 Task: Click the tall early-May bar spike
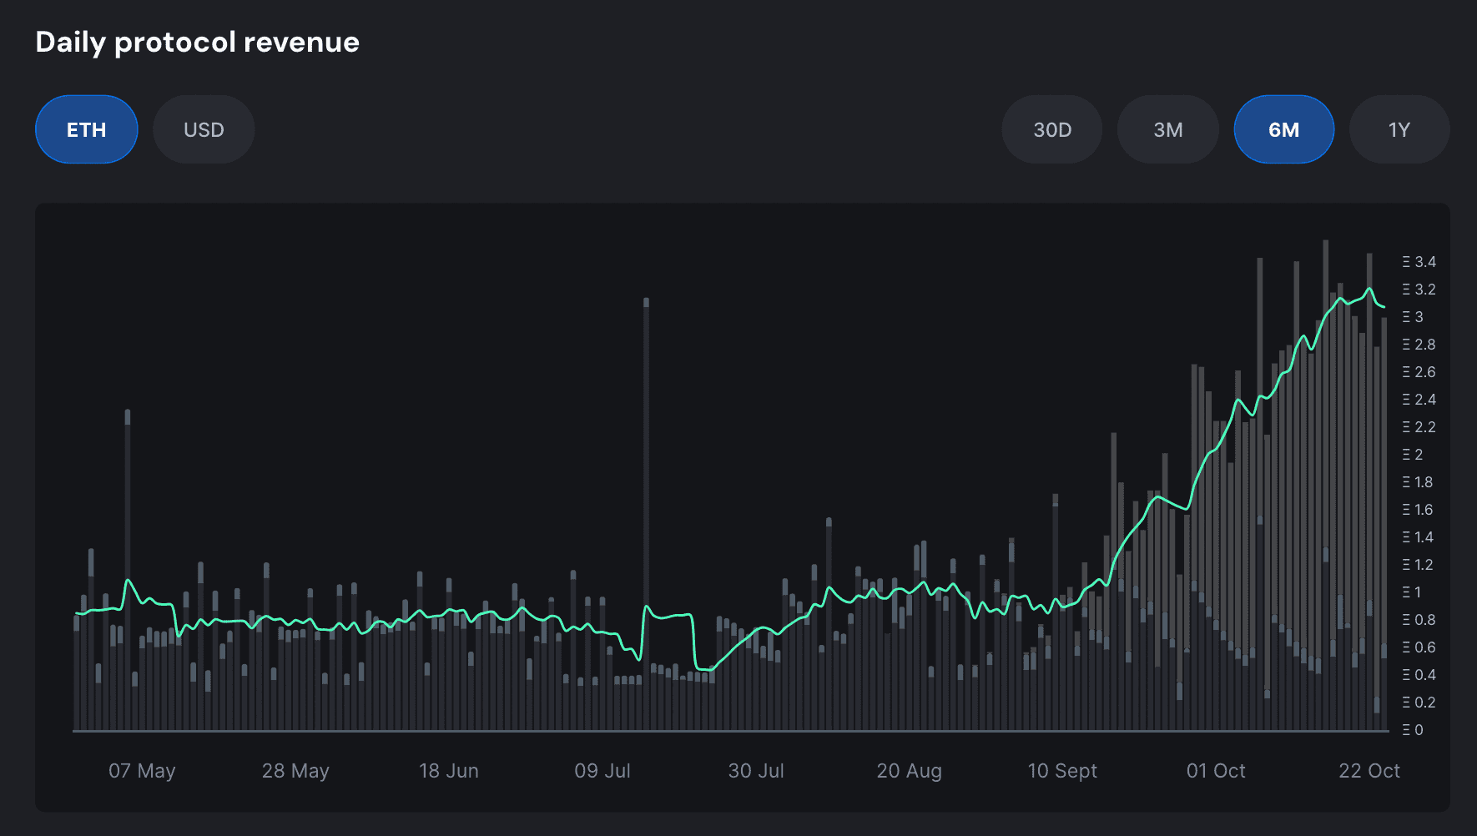point(128,570)
